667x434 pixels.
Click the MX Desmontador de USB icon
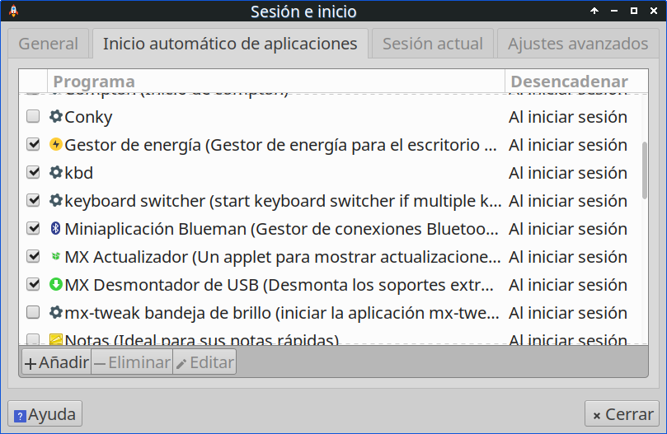tap(56, 284)
